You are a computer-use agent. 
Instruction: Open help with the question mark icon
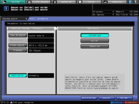click(x=135, y=2)
